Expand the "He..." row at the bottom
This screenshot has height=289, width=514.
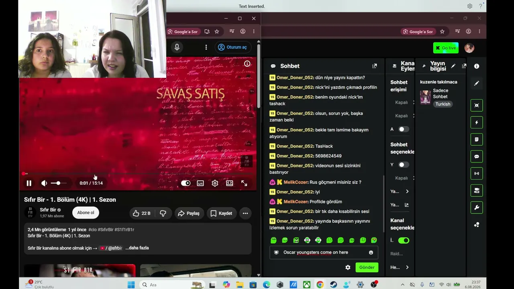point(400,267)
